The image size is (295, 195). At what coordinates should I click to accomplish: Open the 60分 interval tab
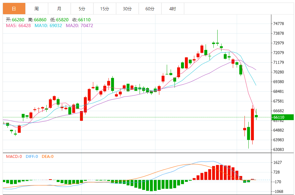[x=150, y=9]
